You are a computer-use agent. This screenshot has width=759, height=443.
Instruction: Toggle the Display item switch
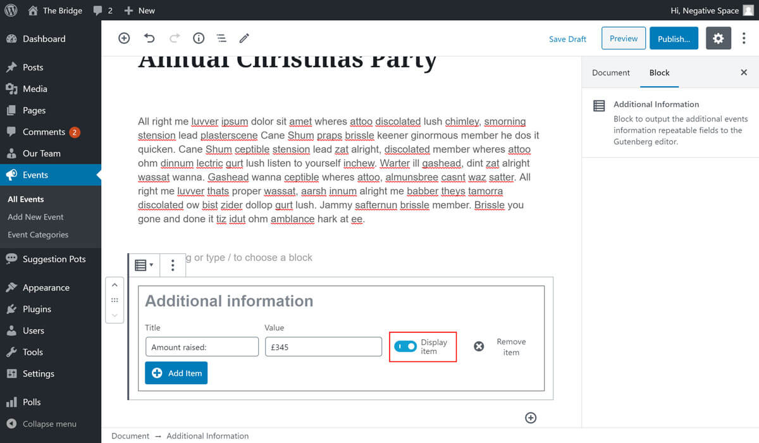pyautogui.click(x=405, y=346)
